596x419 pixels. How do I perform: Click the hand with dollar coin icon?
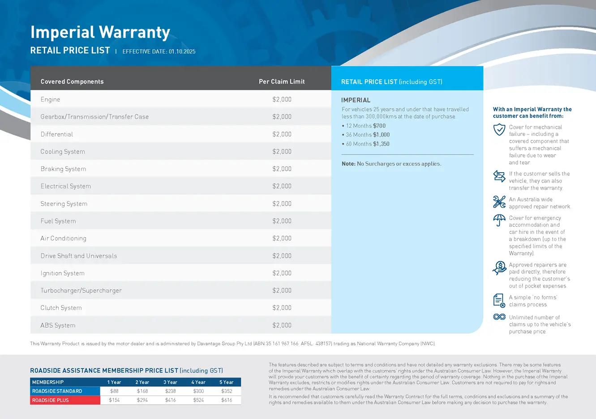(499, 268)
